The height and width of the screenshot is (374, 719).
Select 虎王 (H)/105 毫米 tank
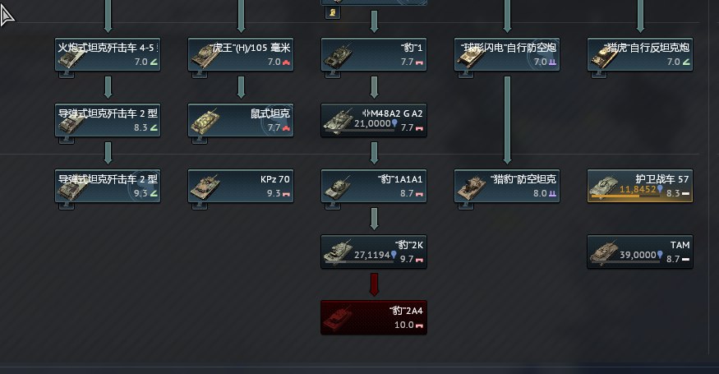tap(241, 54)
